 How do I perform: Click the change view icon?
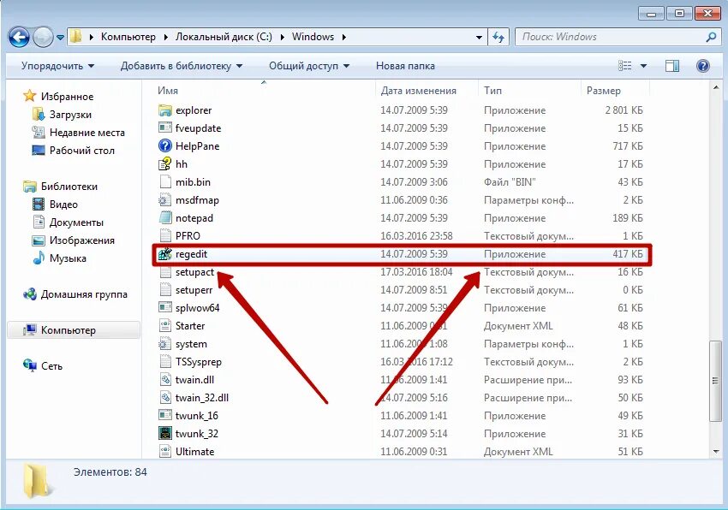[625, 66]
